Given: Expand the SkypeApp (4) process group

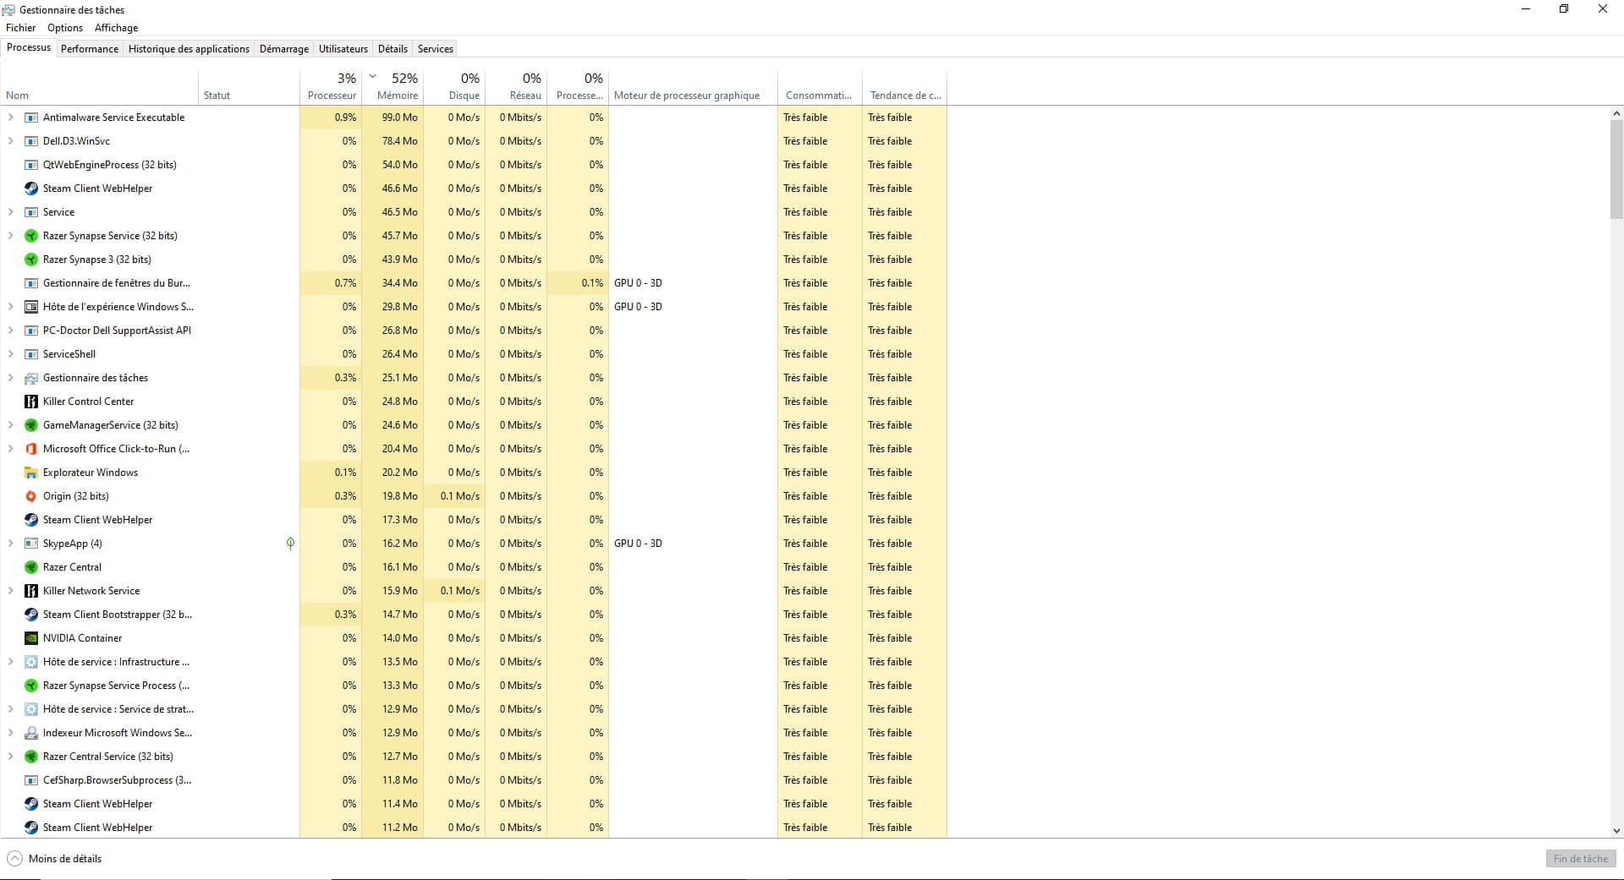Looking at the screenshot, I should tap(11, 544).
